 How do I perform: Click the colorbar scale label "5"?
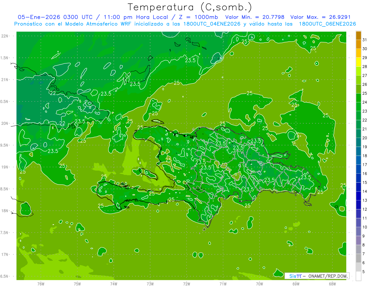pyautogui.click(x=364, y=272)
